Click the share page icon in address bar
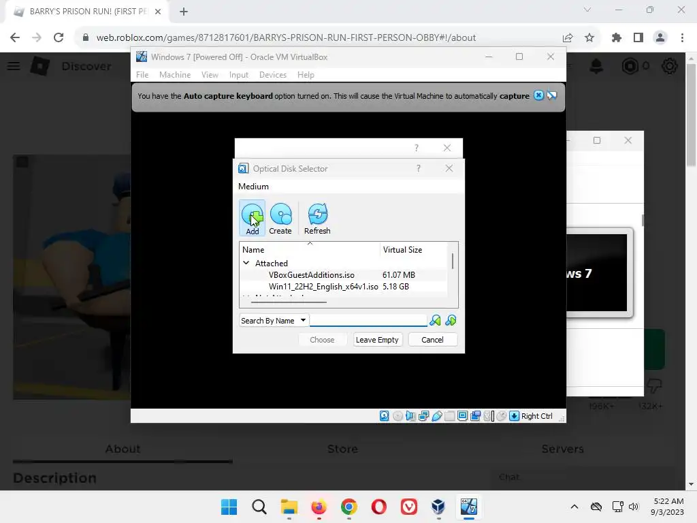The image size is (697, 523). click(x=568, y=38)
